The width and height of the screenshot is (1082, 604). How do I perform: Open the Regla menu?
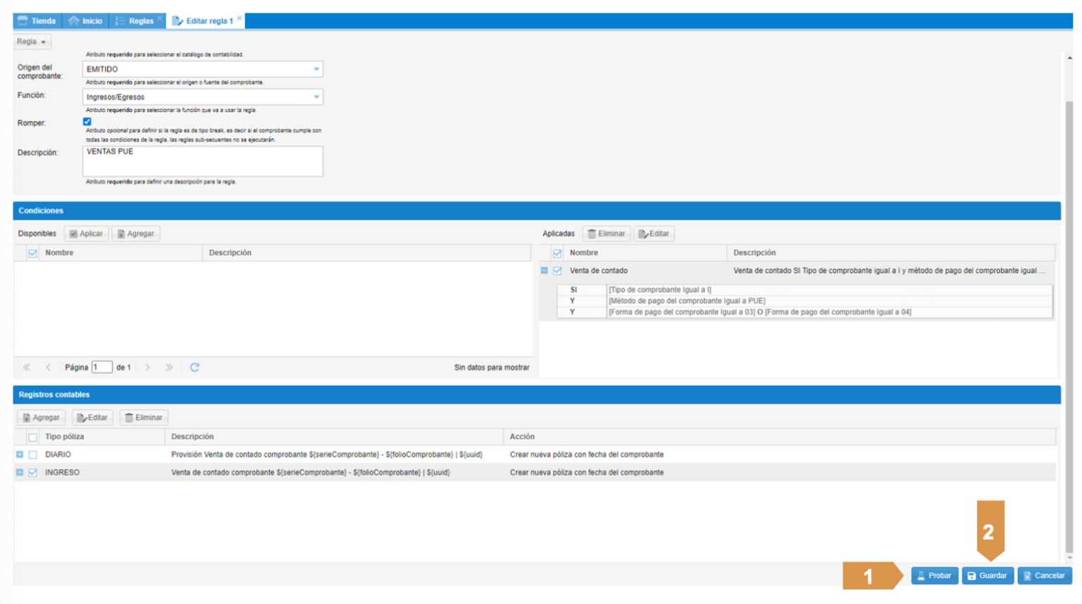pos(32,42)
